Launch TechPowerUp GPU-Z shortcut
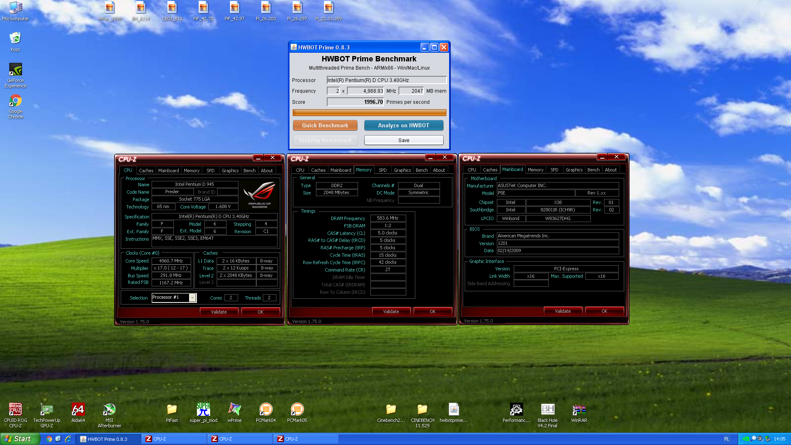The height and width of the screenshot is (445, 791). coord(47,415)
